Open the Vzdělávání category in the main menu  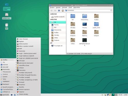click(8, 81)
